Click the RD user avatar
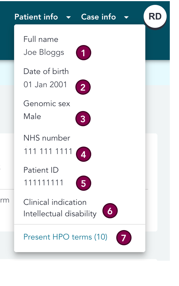The image size is (179, 286). (x=155, y=16)
